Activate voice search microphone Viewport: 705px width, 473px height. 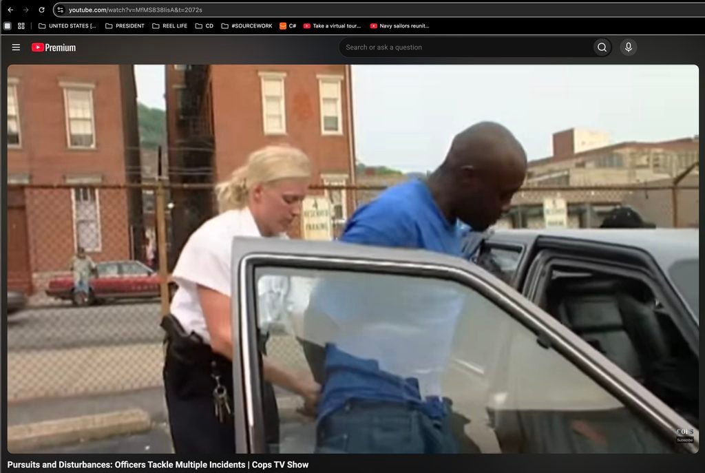coord(628,48)
